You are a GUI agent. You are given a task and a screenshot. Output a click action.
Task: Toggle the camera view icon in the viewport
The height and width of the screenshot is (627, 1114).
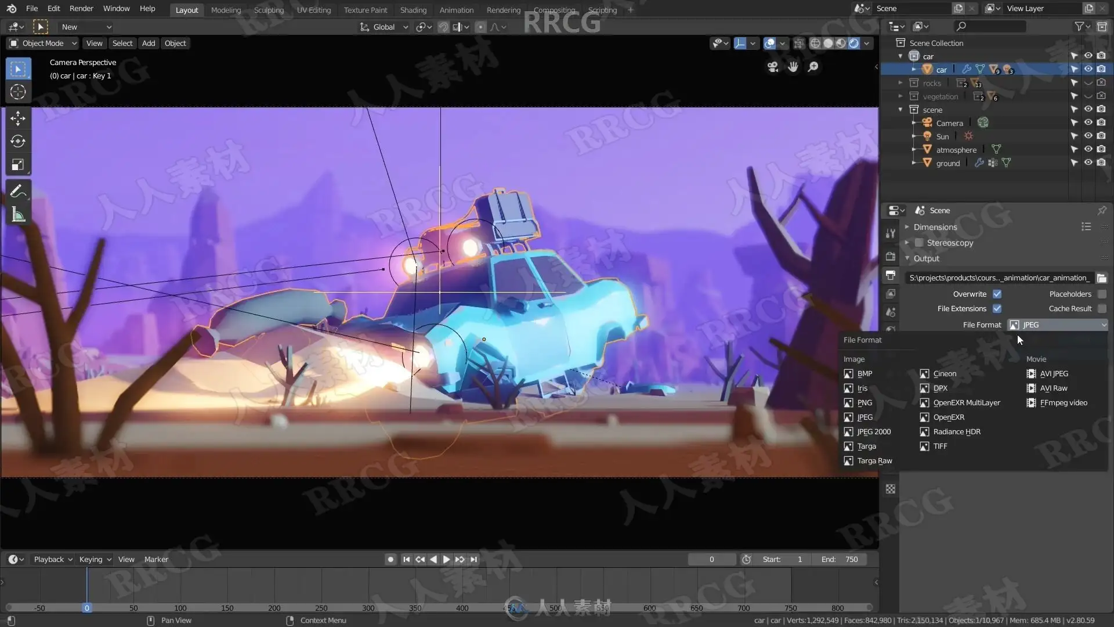coord(773,67)
